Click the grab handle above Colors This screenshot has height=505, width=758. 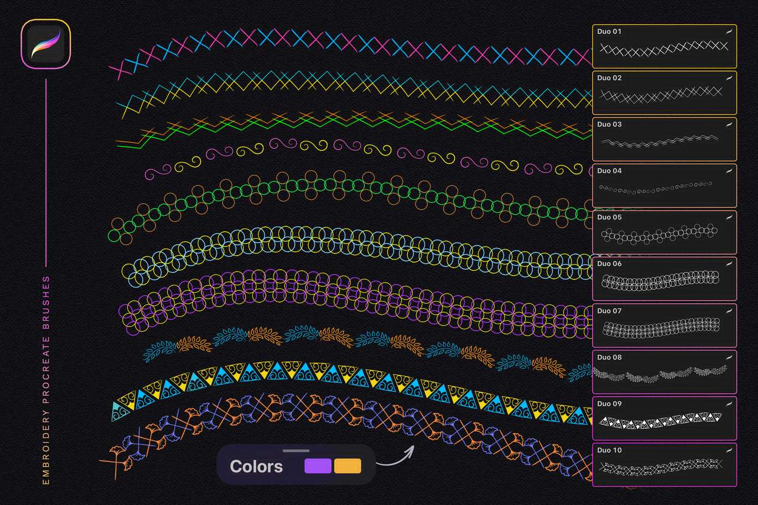296,451
